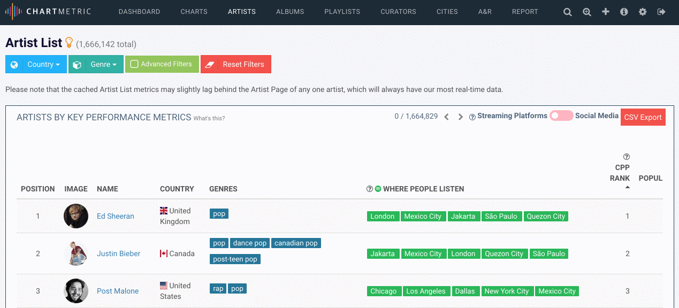The image size is (679, 308).
Task: Expand the Genre filter dropdown
Action: point(96,64)
